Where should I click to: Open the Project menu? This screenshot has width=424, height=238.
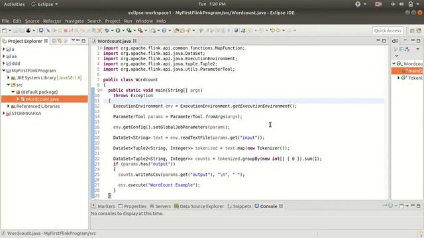(113, 21)
